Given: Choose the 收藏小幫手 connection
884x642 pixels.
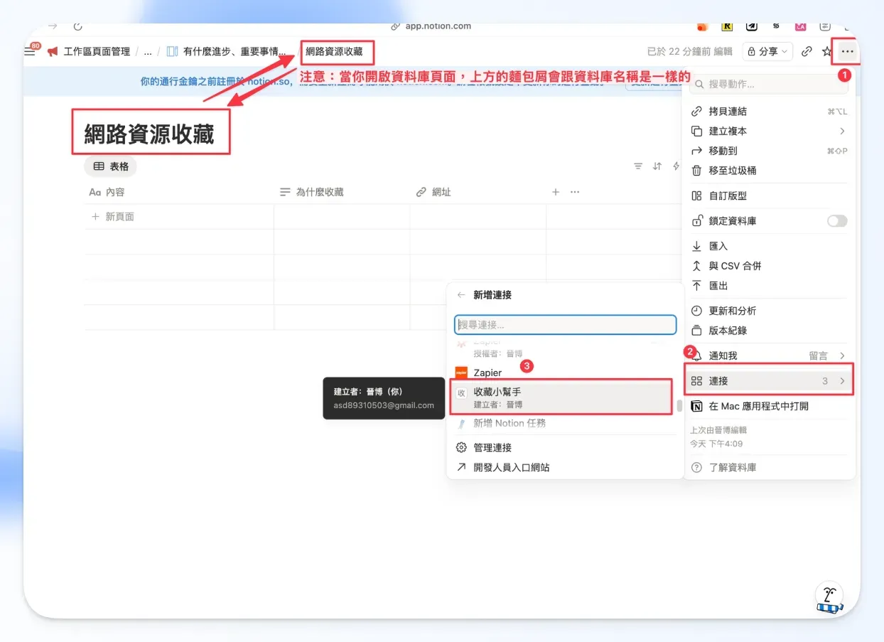Looking at the screenshot, I should click(x=561, y=397).
